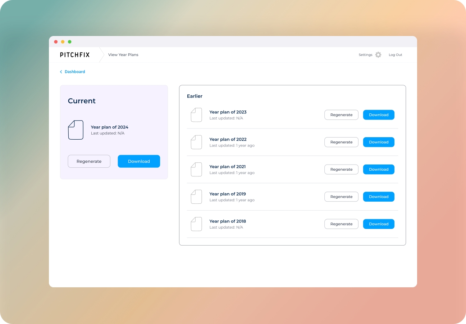Click the 2024 year plan document icon
This screenshot has width=466, height=324.
[76, 130]
